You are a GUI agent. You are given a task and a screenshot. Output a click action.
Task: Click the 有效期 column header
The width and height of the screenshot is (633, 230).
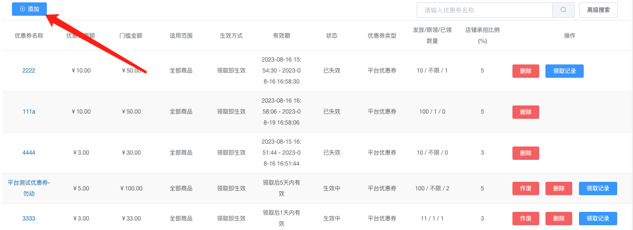(281, 35)
